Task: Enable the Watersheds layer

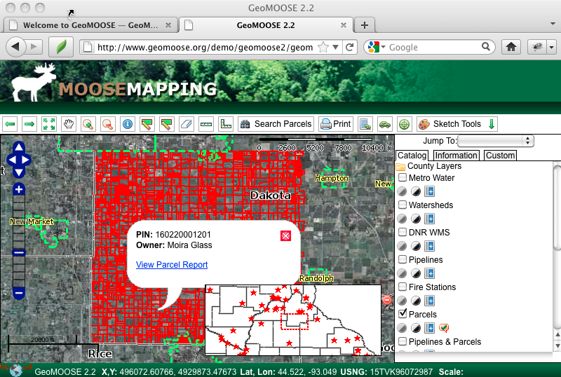Action: (x=403, y=205)
